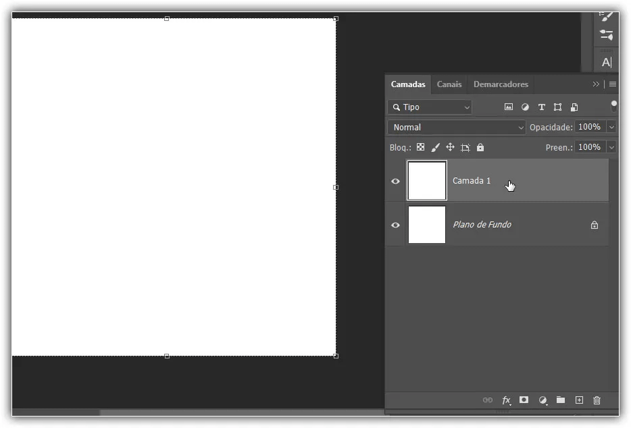Click the right middle transform handle

(x=336, y=188)
